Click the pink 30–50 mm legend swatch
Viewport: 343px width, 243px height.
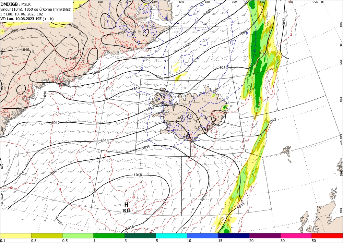(x=296, y=235)
